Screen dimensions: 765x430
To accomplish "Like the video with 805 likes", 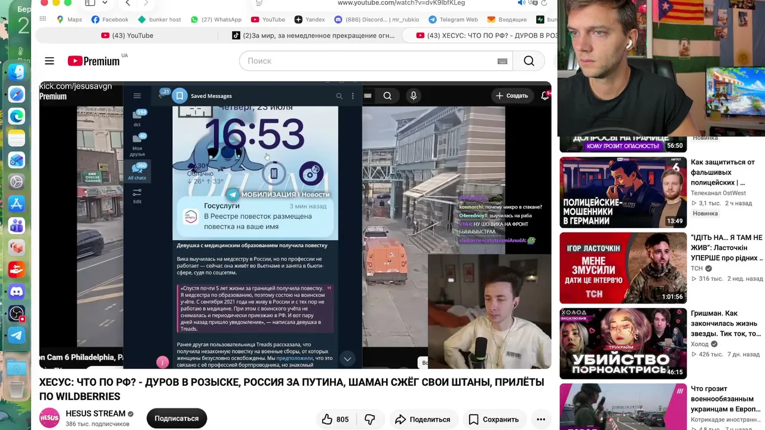I will [x=335, y=419].
